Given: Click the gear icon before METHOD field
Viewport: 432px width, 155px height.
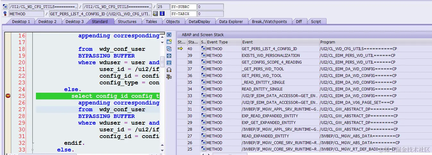Looking at the screenshot, I should click(x=5, y=14).
